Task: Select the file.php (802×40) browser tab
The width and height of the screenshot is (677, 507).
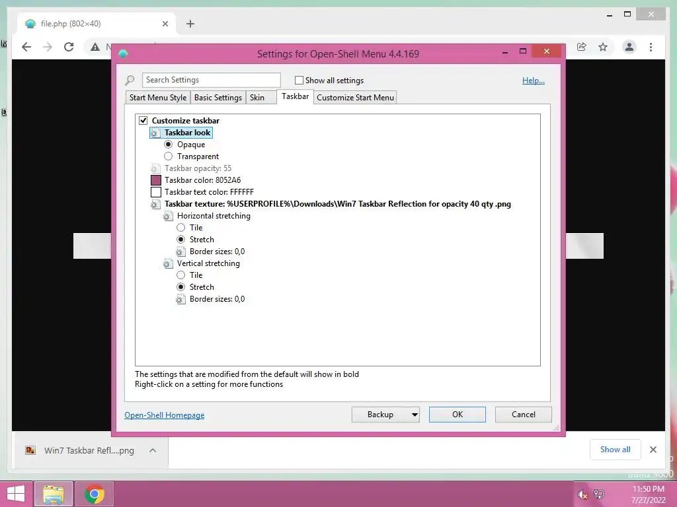Action: (x=95, y=24)
